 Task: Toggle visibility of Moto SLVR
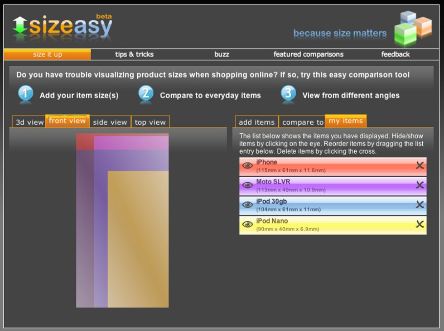(247, 185)
